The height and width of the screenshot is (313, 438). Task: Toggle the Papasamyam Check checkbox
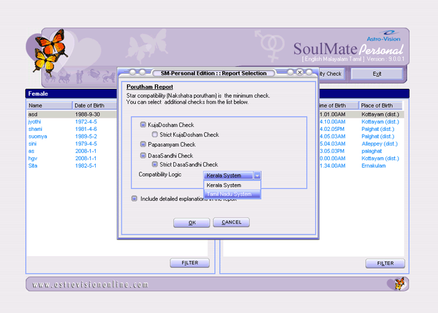tap(143, 144)
